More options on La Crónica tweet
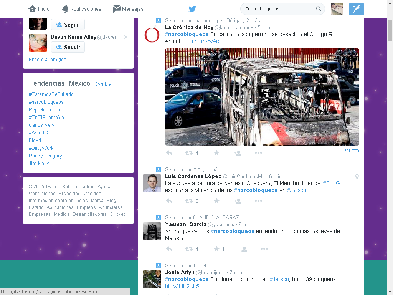This screenshot has width=393, height=295. click(x=258, y=153)
